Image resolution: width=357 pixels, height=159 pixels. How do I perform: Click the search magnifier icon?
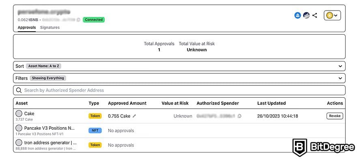pos(19,90)
